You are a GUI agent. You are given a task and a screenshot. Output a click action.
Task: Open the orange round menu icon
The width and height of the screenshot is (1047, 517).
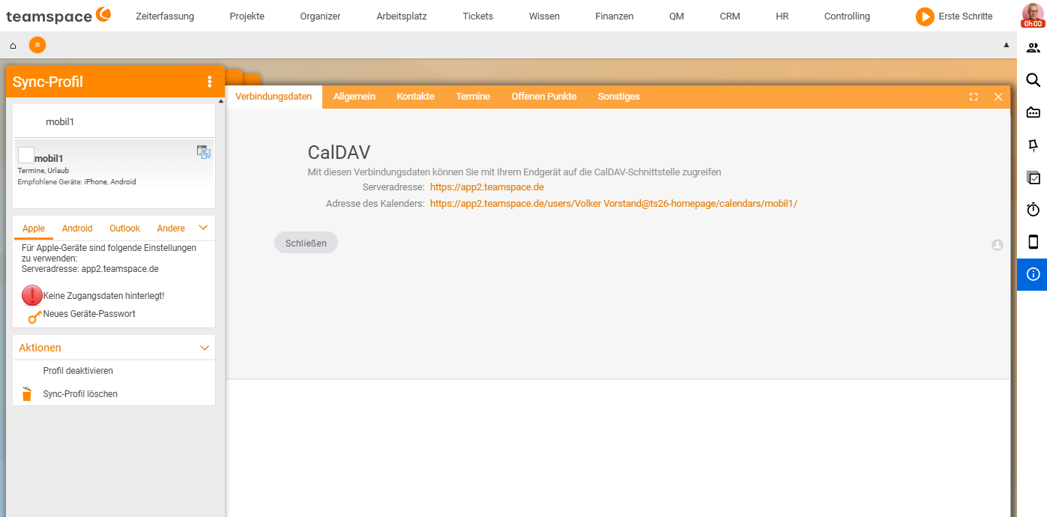(x=37, y=45)
